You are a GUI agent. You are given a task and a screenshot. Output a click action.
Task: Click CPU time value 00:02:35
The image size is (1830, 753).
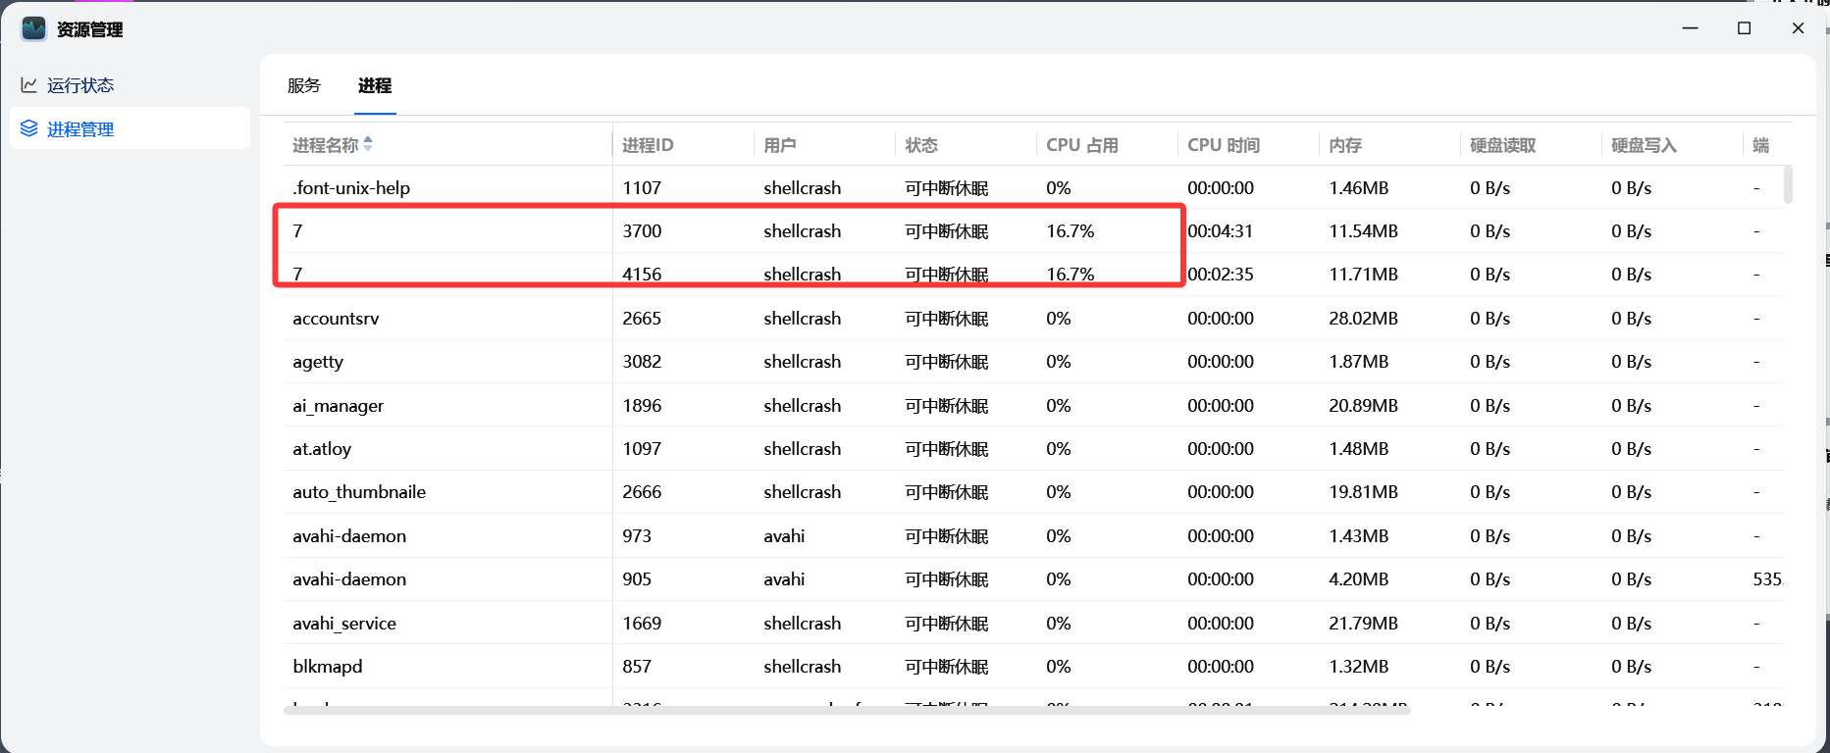tap(1221, 275)
